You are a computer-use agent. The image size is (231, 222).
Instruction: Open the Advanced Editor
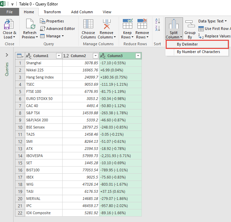[57, 29]
